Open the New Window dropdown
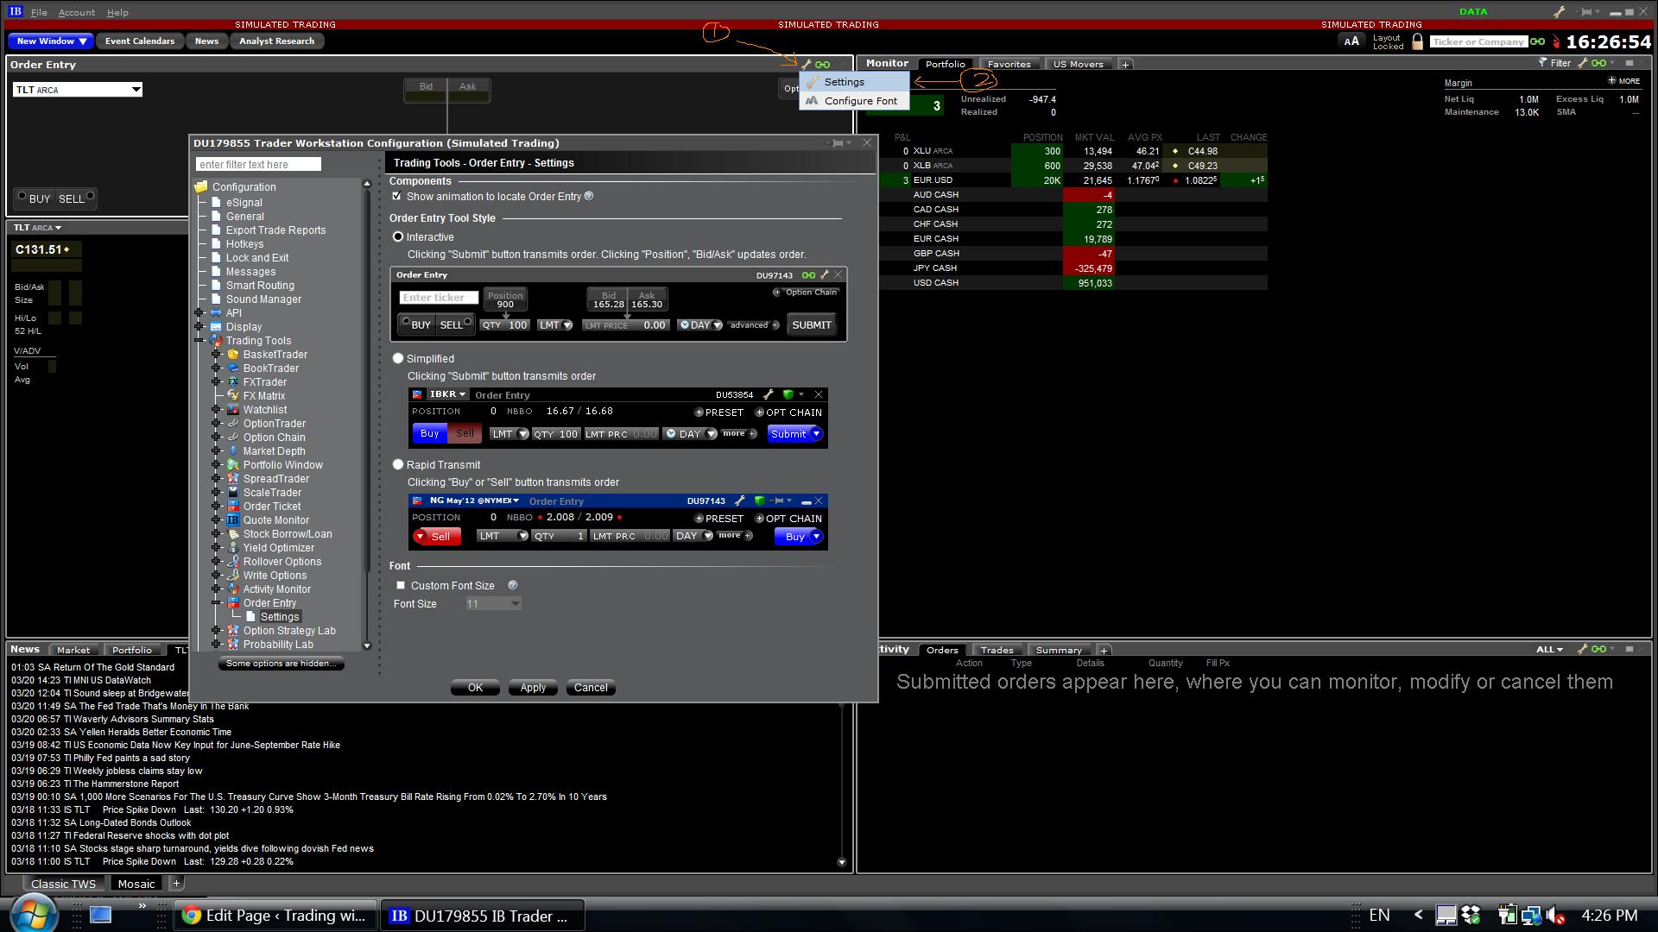The image size is (1658, 932). (52, 41)
